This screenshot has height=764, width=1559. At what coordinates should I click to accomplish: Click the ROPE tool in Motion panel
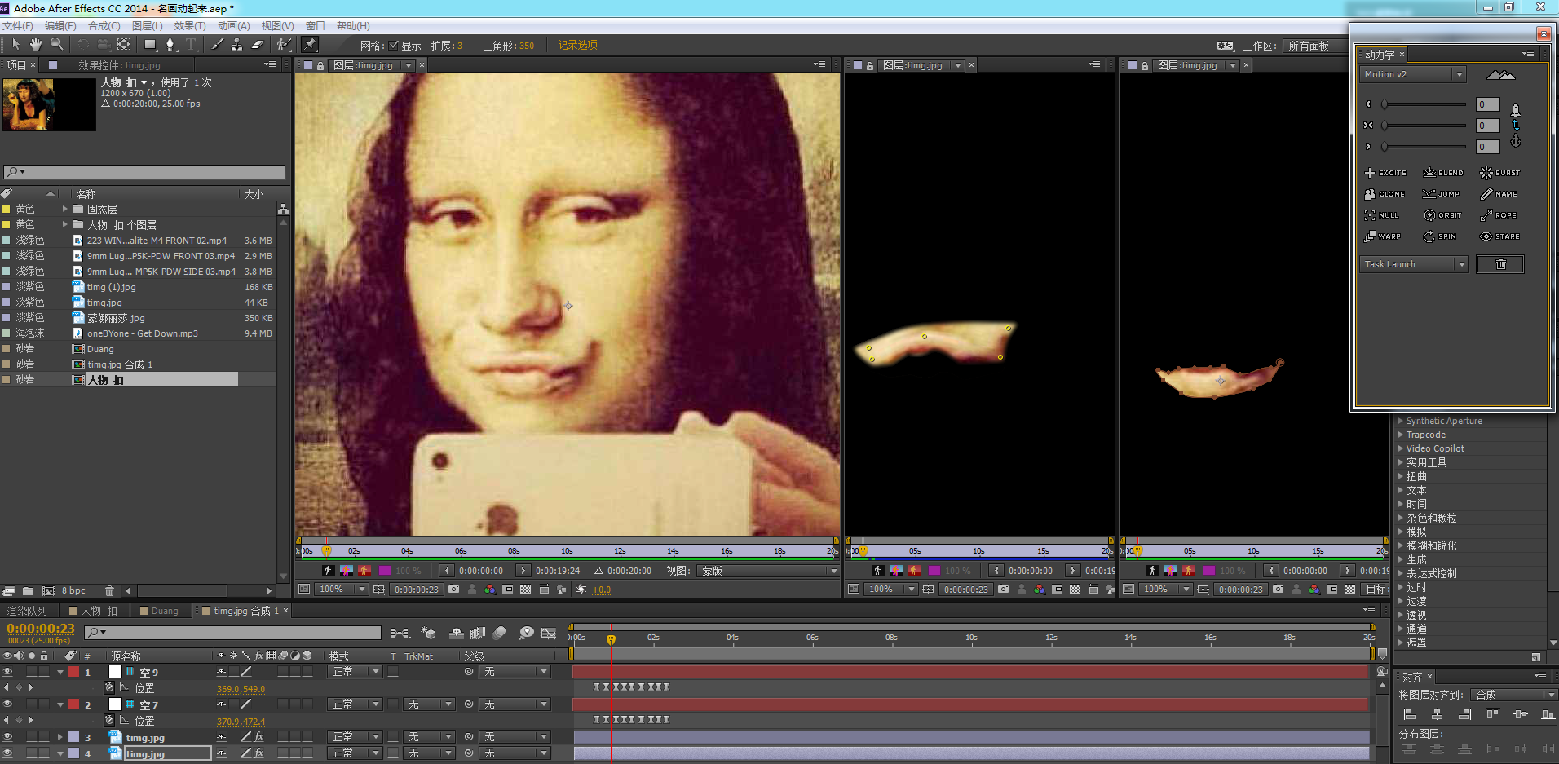coord(1499,215)
